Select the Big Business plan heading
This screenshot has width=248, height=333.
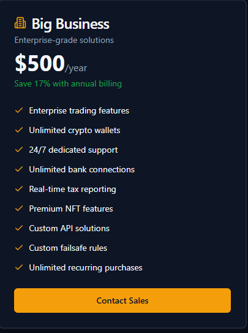(x=70, y=24)
